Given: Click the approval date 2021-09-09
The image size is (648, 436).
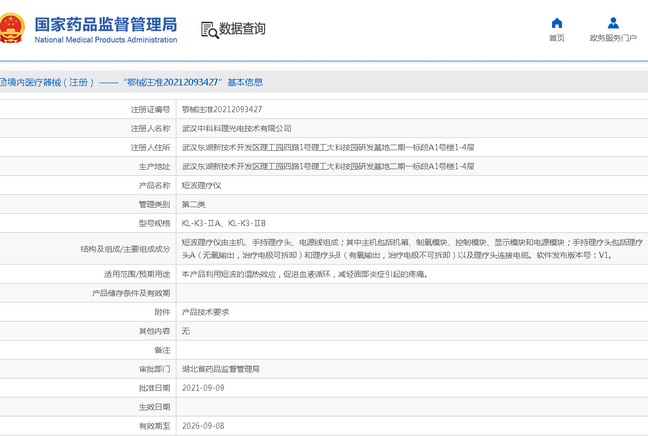Looking at the screenshot, I should coord(203,388).
